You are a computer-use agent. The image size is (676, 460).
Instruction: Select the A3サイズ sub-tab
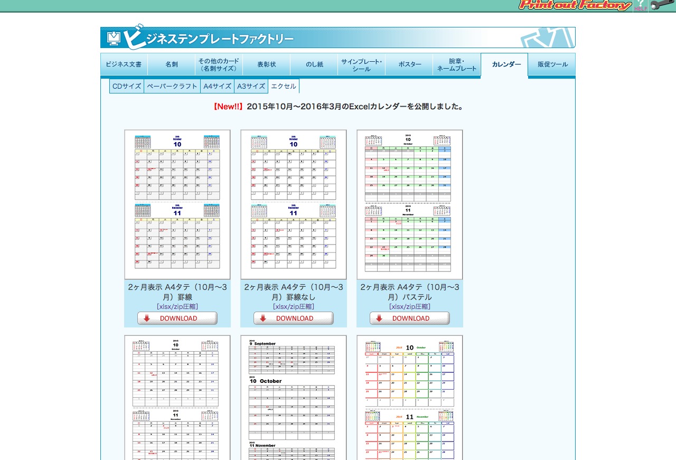click(251, 86)
